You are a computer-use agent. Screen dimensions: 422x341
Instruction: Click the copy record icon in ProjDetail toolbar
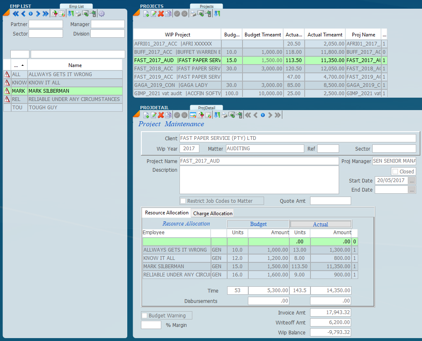click(168, 115)
